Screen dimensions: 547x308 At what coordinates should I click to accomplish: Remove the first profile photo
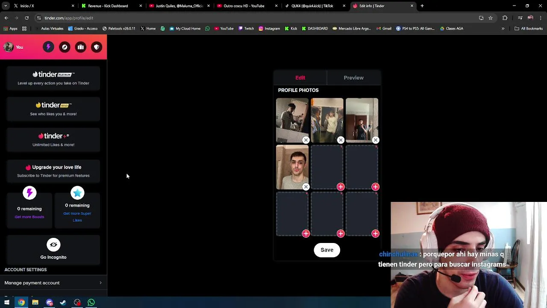point(306,140)
